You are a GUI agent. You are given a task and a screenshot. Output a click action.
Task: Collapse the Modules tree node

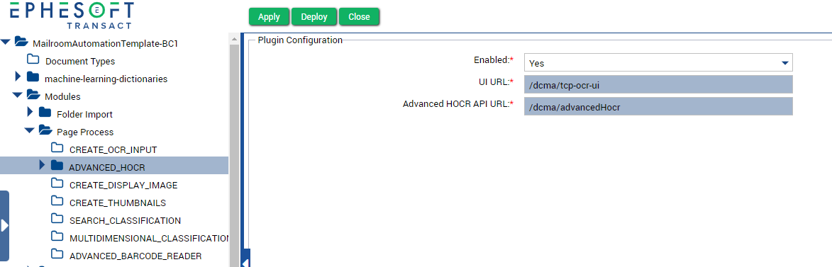click(17, 96)
